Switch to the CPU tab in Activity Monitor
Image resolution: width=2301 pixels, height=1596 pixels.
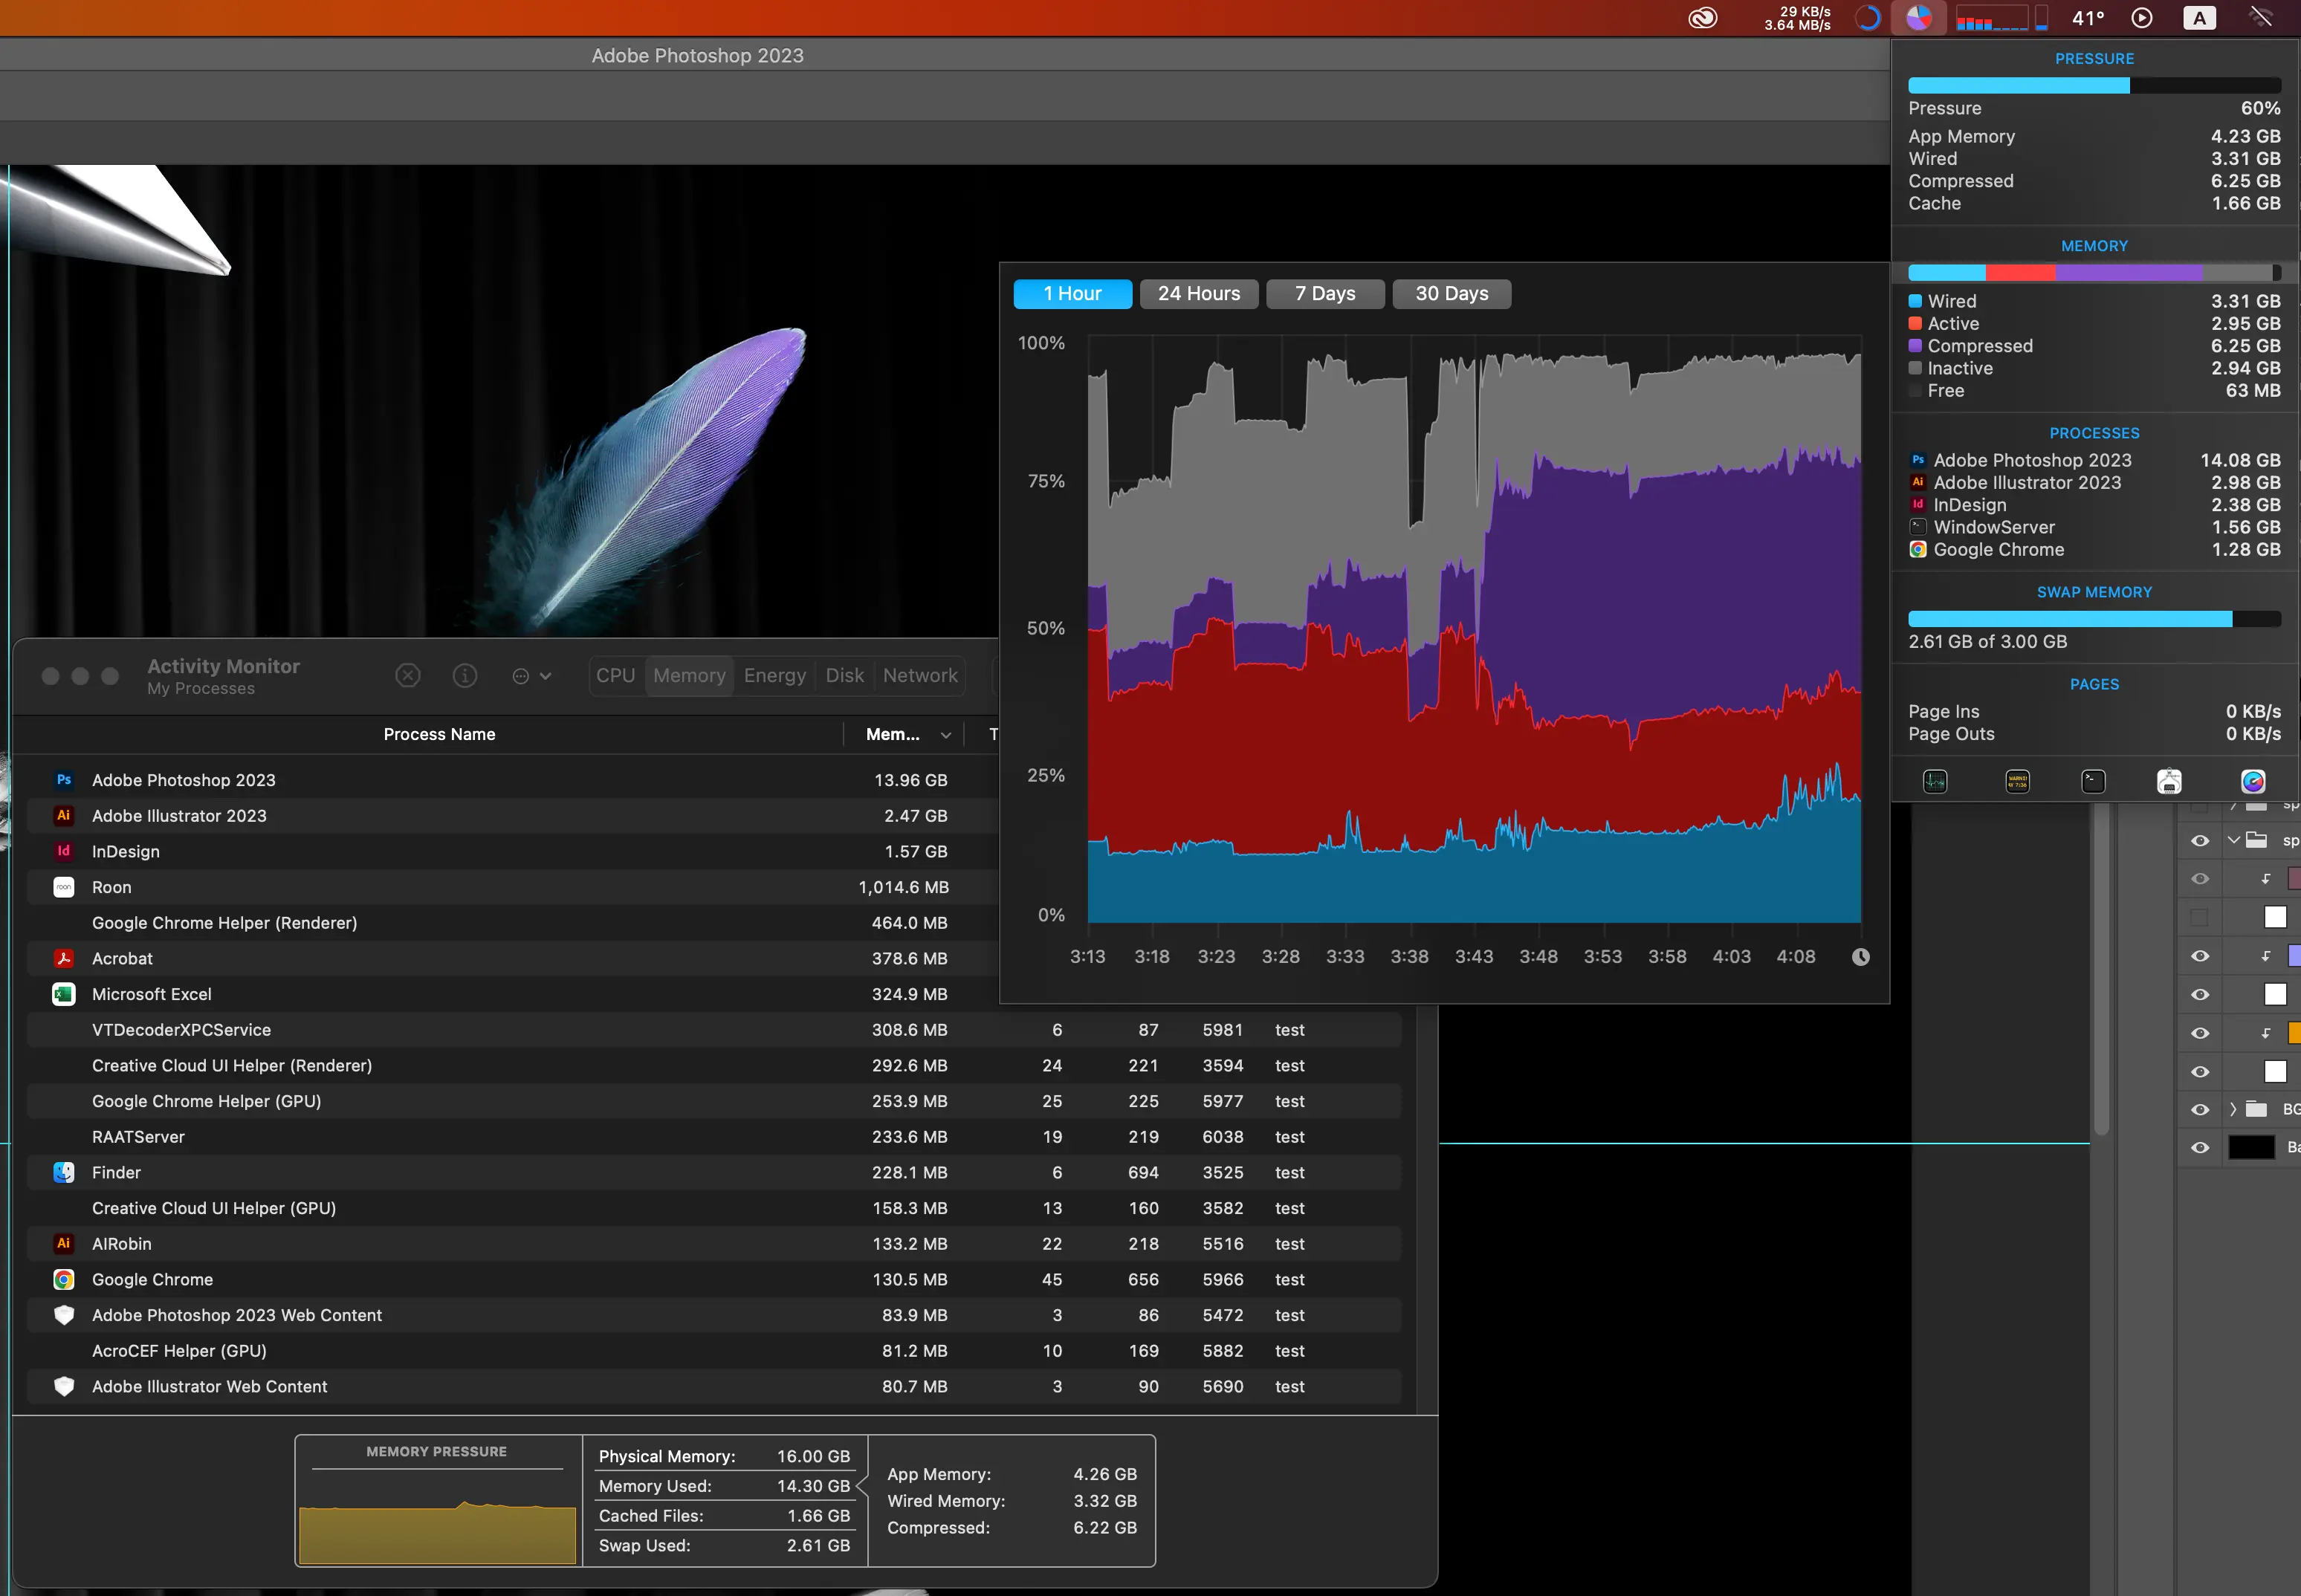coord(616,676)
